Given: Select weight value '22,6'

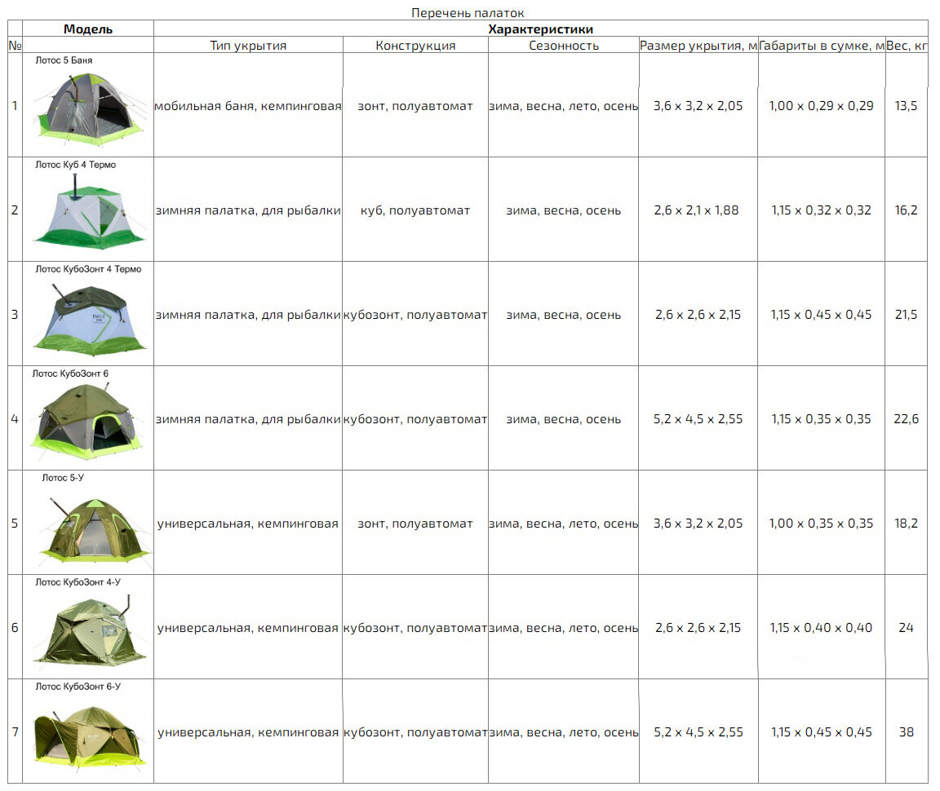Looking at the screenshot, I should click(x=907, y=418).
